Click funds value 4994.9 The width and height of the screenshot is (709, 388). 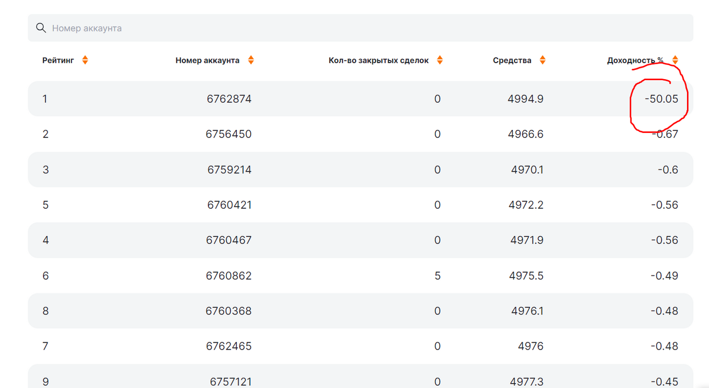click(x=526, y=99)
